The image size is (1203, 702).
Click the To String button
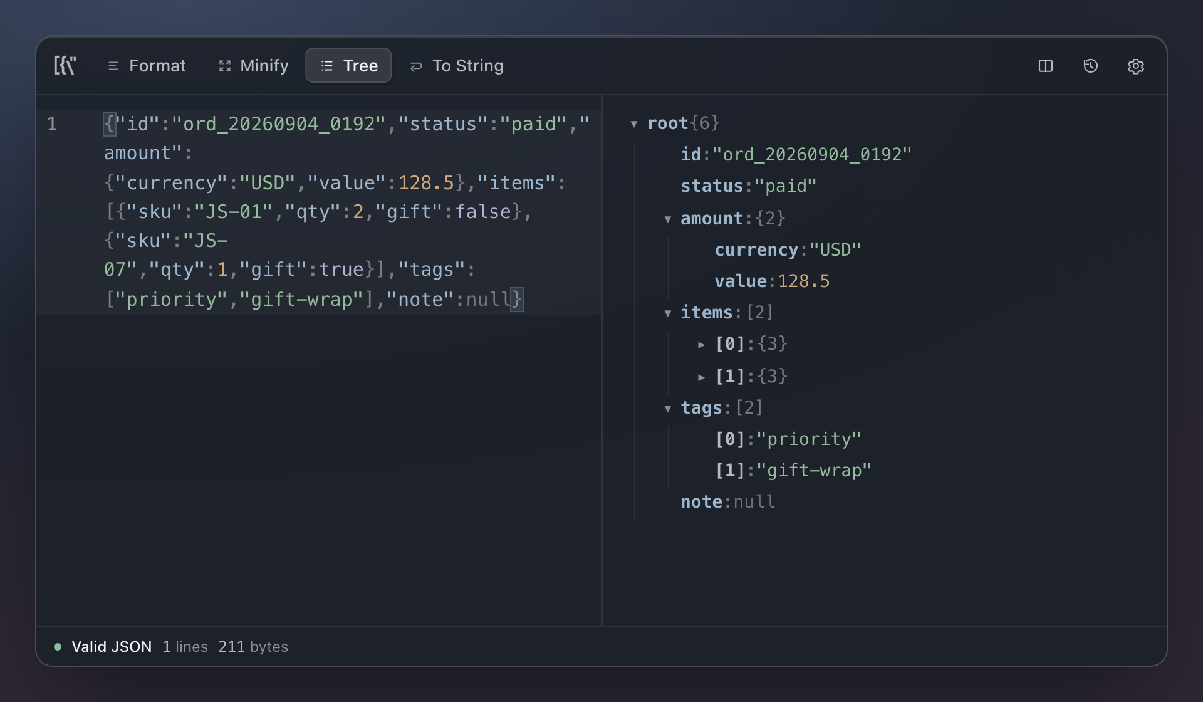pos(456,65)
